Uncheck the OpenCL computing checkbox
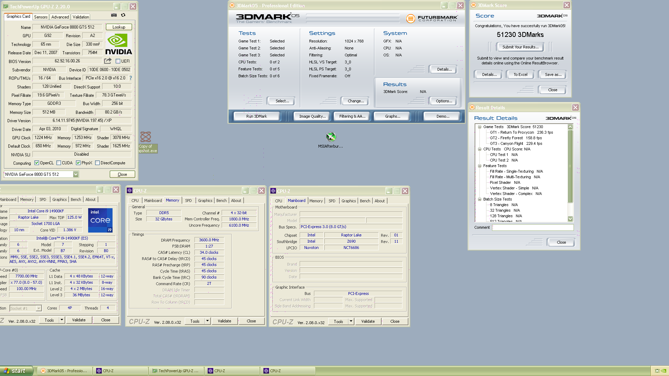Image resolution: width=669 pixels, height=376 pixels. [37, 163]
